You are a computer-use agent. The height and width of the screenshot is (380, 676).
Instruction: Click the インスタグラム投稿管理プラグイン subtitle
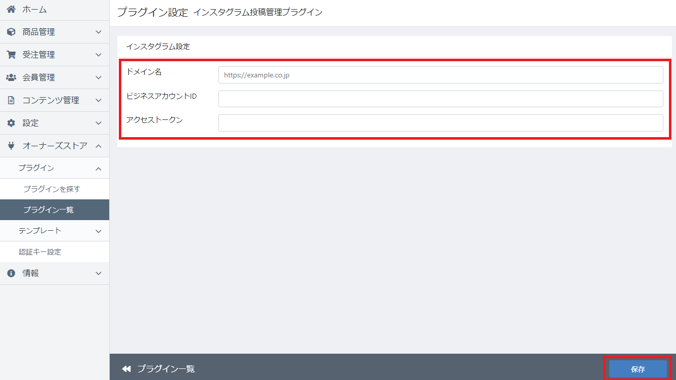click(258, 13)
